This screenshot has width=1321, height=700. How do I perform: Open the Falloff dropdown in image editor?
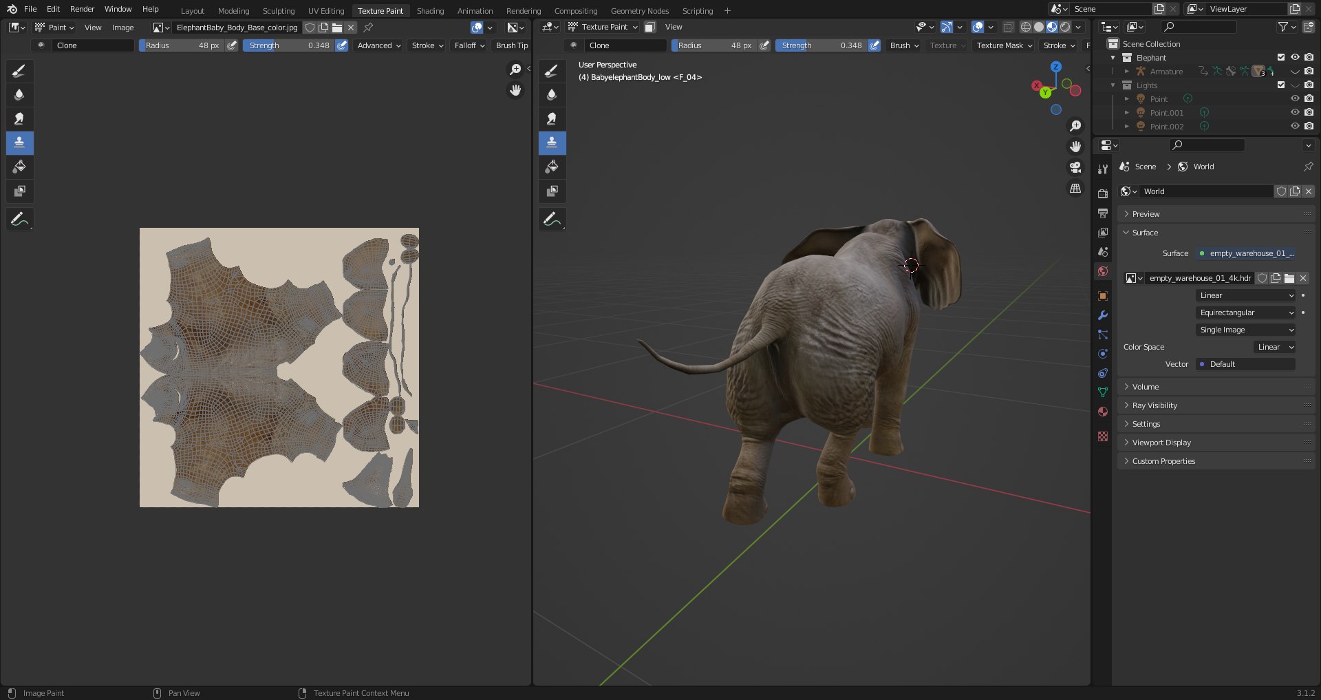(469, 45)
